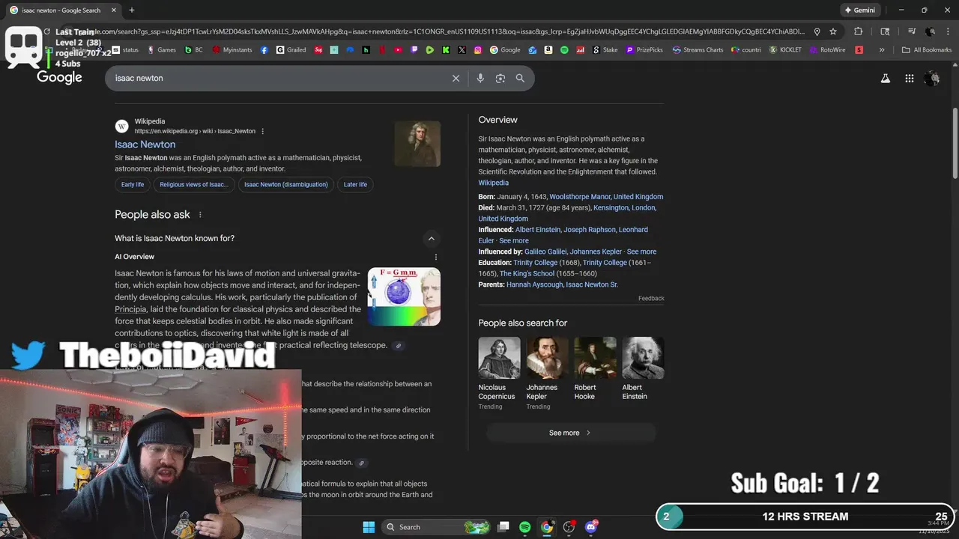Viewport: 959px width, 539px height.
Task: Open the Isaac Newton Wikipedia result title
Action: point(145,144)
